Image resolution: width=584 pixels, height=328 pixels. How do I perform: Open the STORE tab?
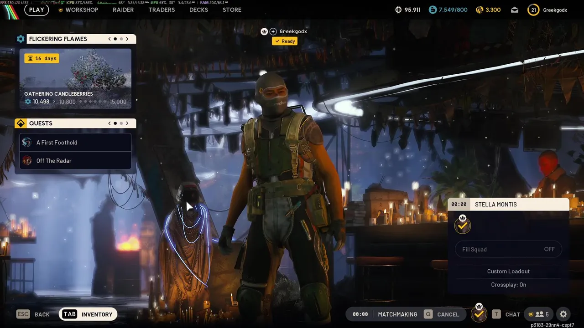pyautogui.click(x=232, y=10)
